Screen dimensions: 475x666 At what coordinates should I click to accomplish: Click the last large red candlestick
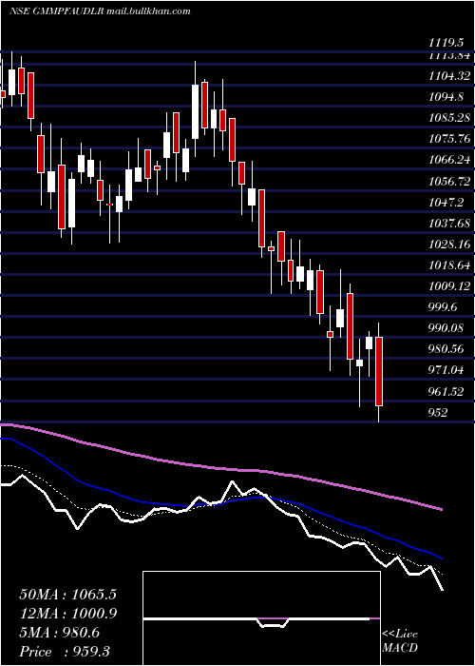tap(379, 371)
